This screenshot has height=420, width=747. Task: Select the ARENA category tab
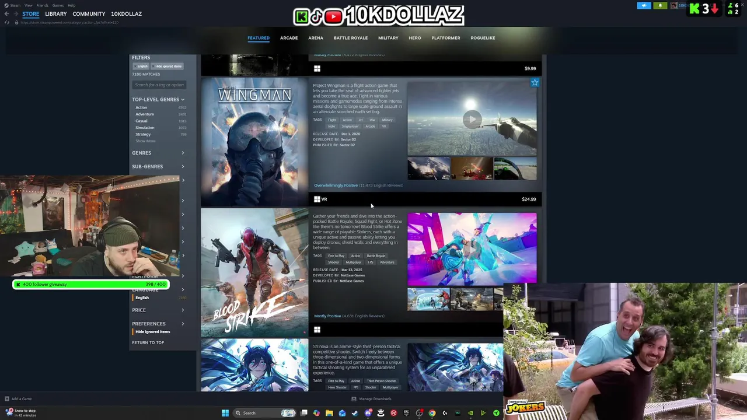pyautogui.click(x=316, y=38)
